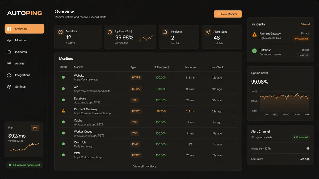Click View all in Incidents panel
Image resolution: width=319 pixels, height=179 pixels.
tap(305, 24)
